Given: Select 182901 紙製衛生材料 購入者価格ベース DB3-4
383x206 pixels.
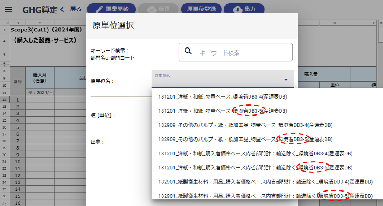Looking at the screenshot, I should [265, 182].
